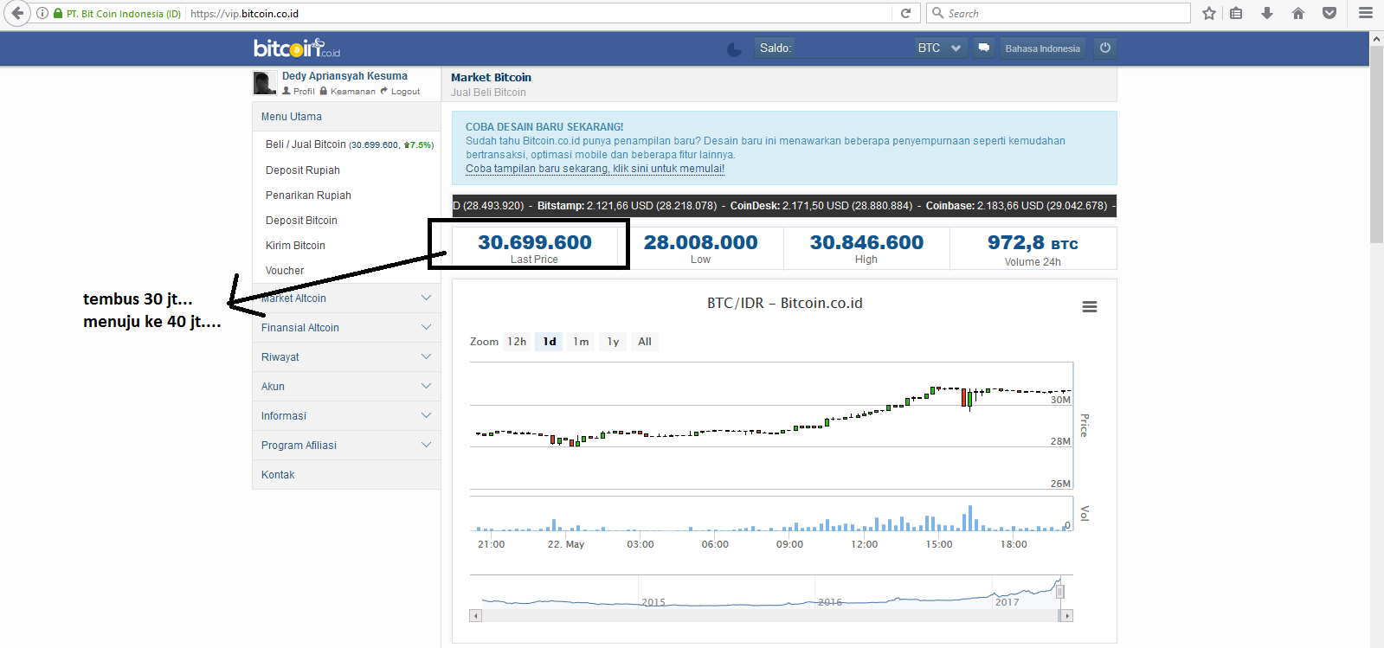Open the BTC balance currency dropdown
The width and height of the screenshot is (1384, 648).
[940, 48]
